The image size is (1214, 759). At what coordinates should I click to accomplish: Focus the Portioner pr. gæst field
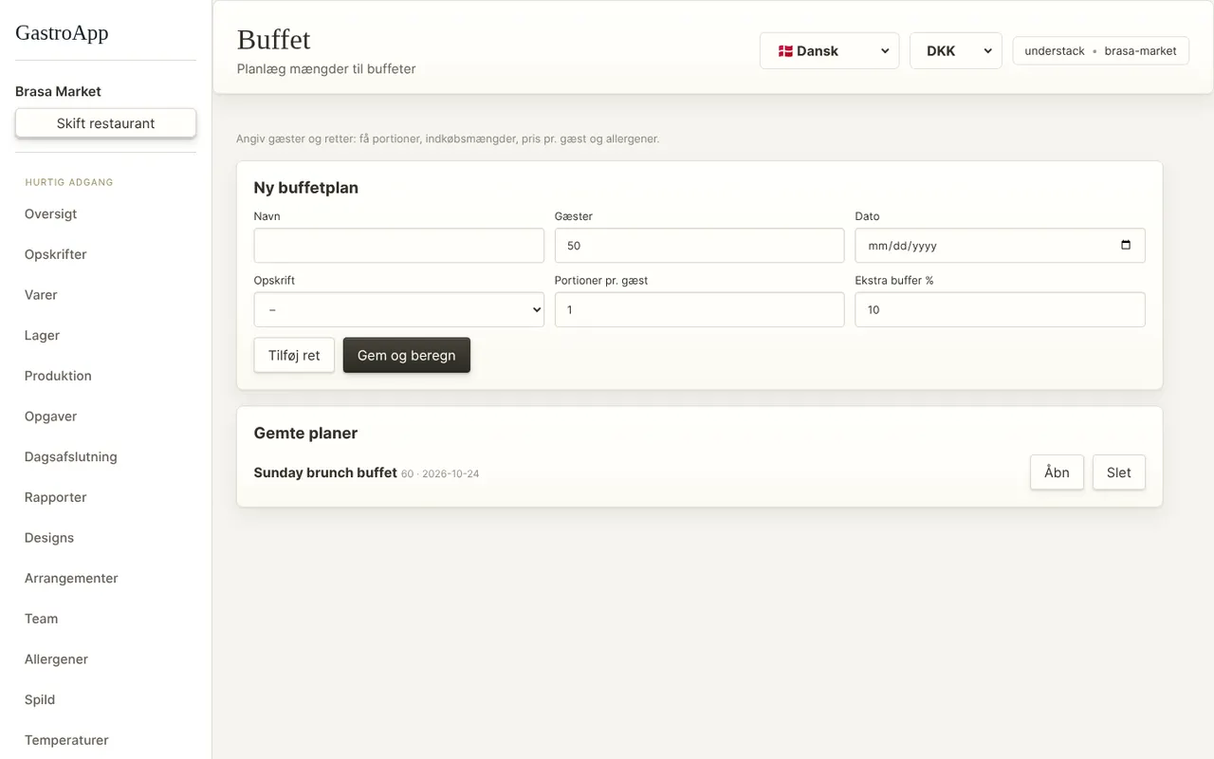pyautogui.click(x=699, y=309)
